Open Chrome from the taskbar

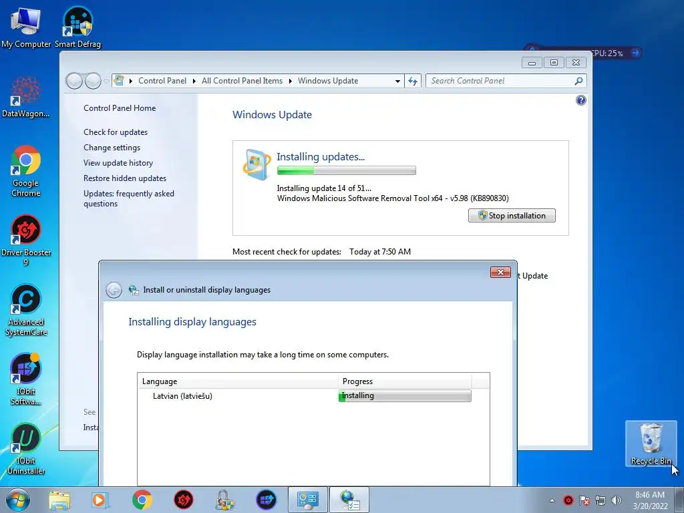coord(142,500)
